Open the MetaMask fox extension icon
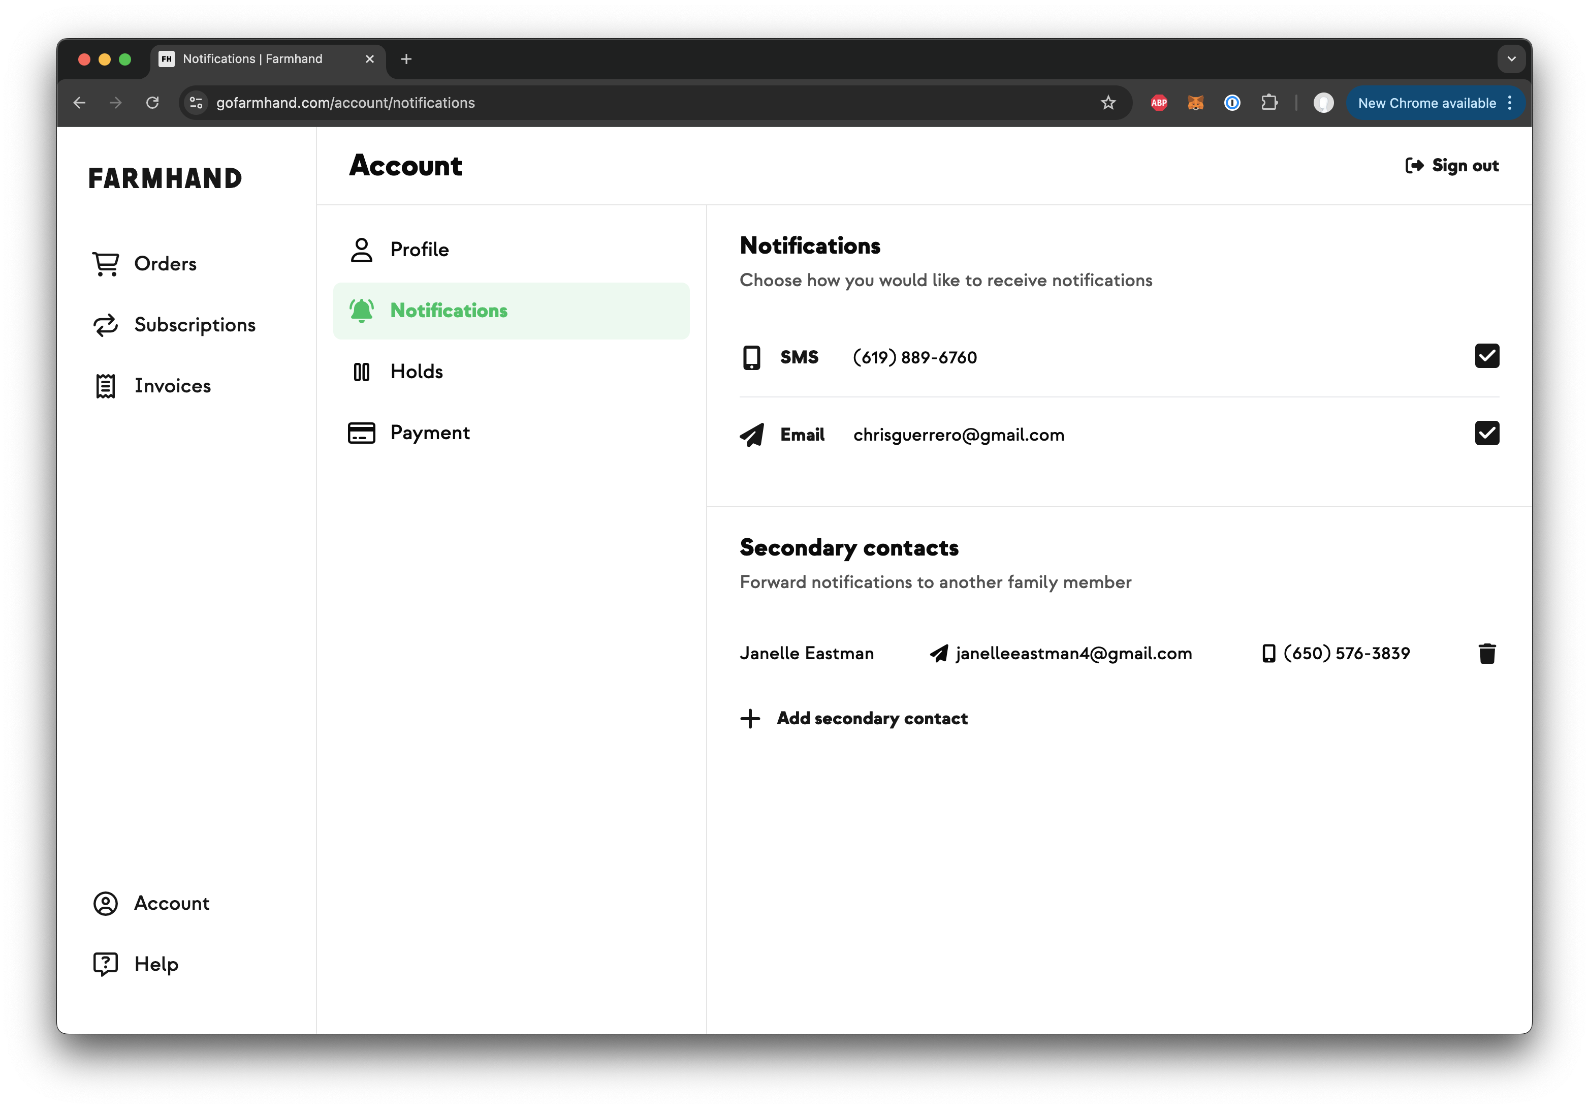 coord(1196,103)
